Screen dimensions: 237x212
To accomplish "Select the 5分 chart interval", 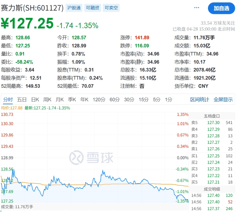I will pyautogui.click(x=157, y=100).
